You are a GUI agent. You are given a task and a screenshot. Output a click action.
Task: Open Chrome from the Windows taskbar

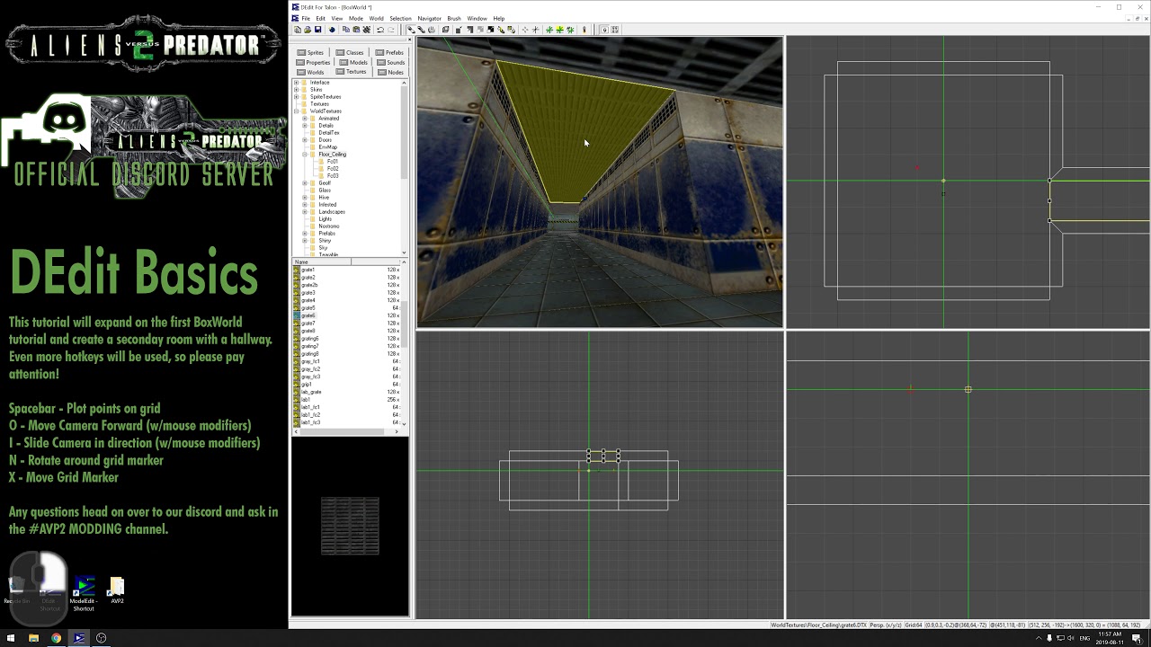click(56, 638)
